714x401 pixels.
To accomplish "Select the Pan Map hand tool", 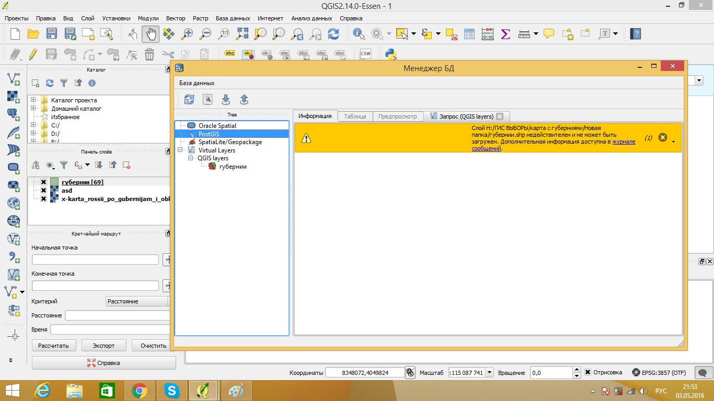I will [x=151, y=34].
